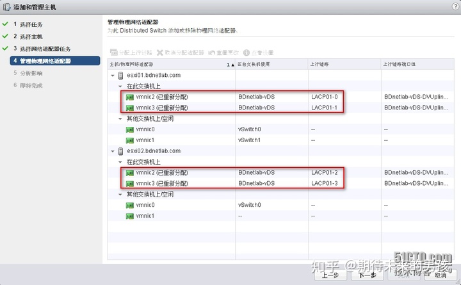Select vmnic0 adapter icon under esxi02
Image resolution: width=461 pixels, height=285 pixels.
point(129,206)
